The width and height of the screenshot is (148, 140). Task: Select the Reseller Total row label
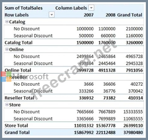19,98
